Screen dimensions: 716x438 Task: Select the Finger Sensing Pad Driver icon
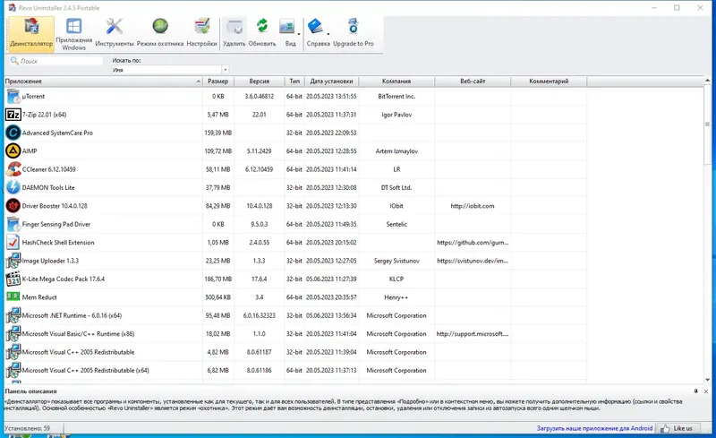(13, 224)
